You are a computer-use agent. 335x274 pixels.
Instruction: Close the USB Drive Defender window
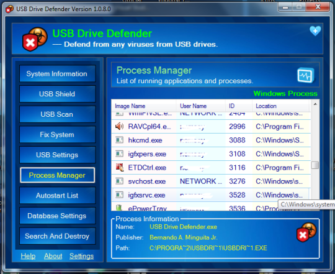318,7
